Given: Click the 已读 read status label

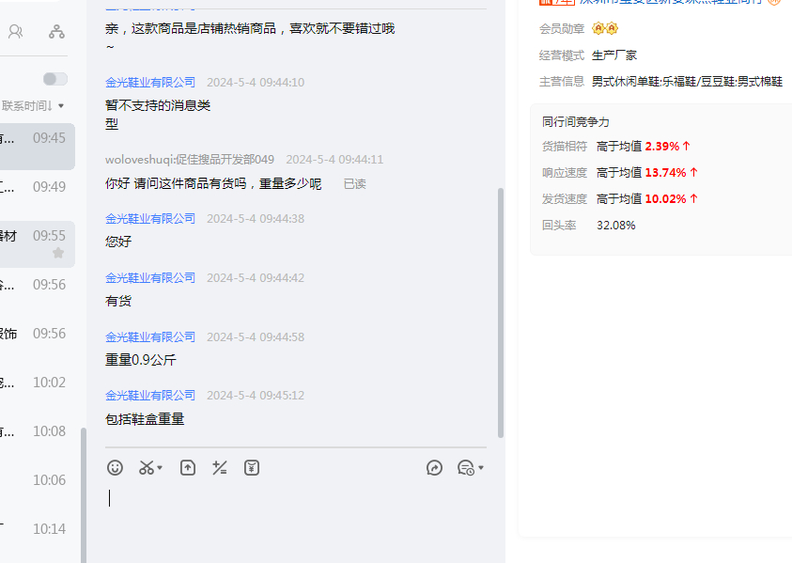Looking at the screenshot, I should pos(354,184).
